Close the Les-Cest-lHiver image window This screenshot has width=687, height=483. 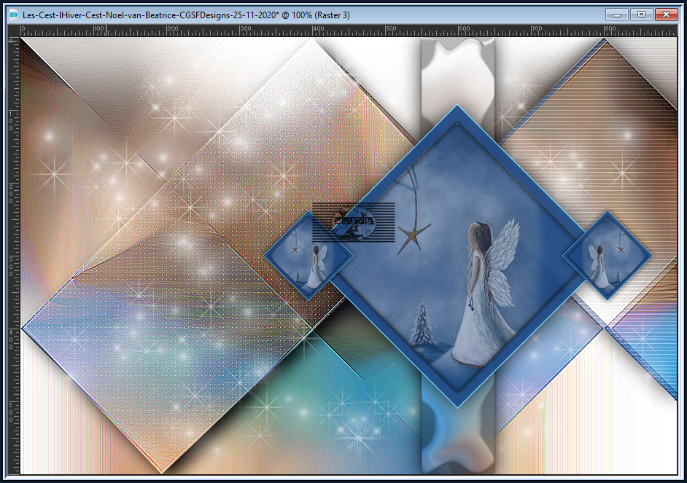point(667,15)
